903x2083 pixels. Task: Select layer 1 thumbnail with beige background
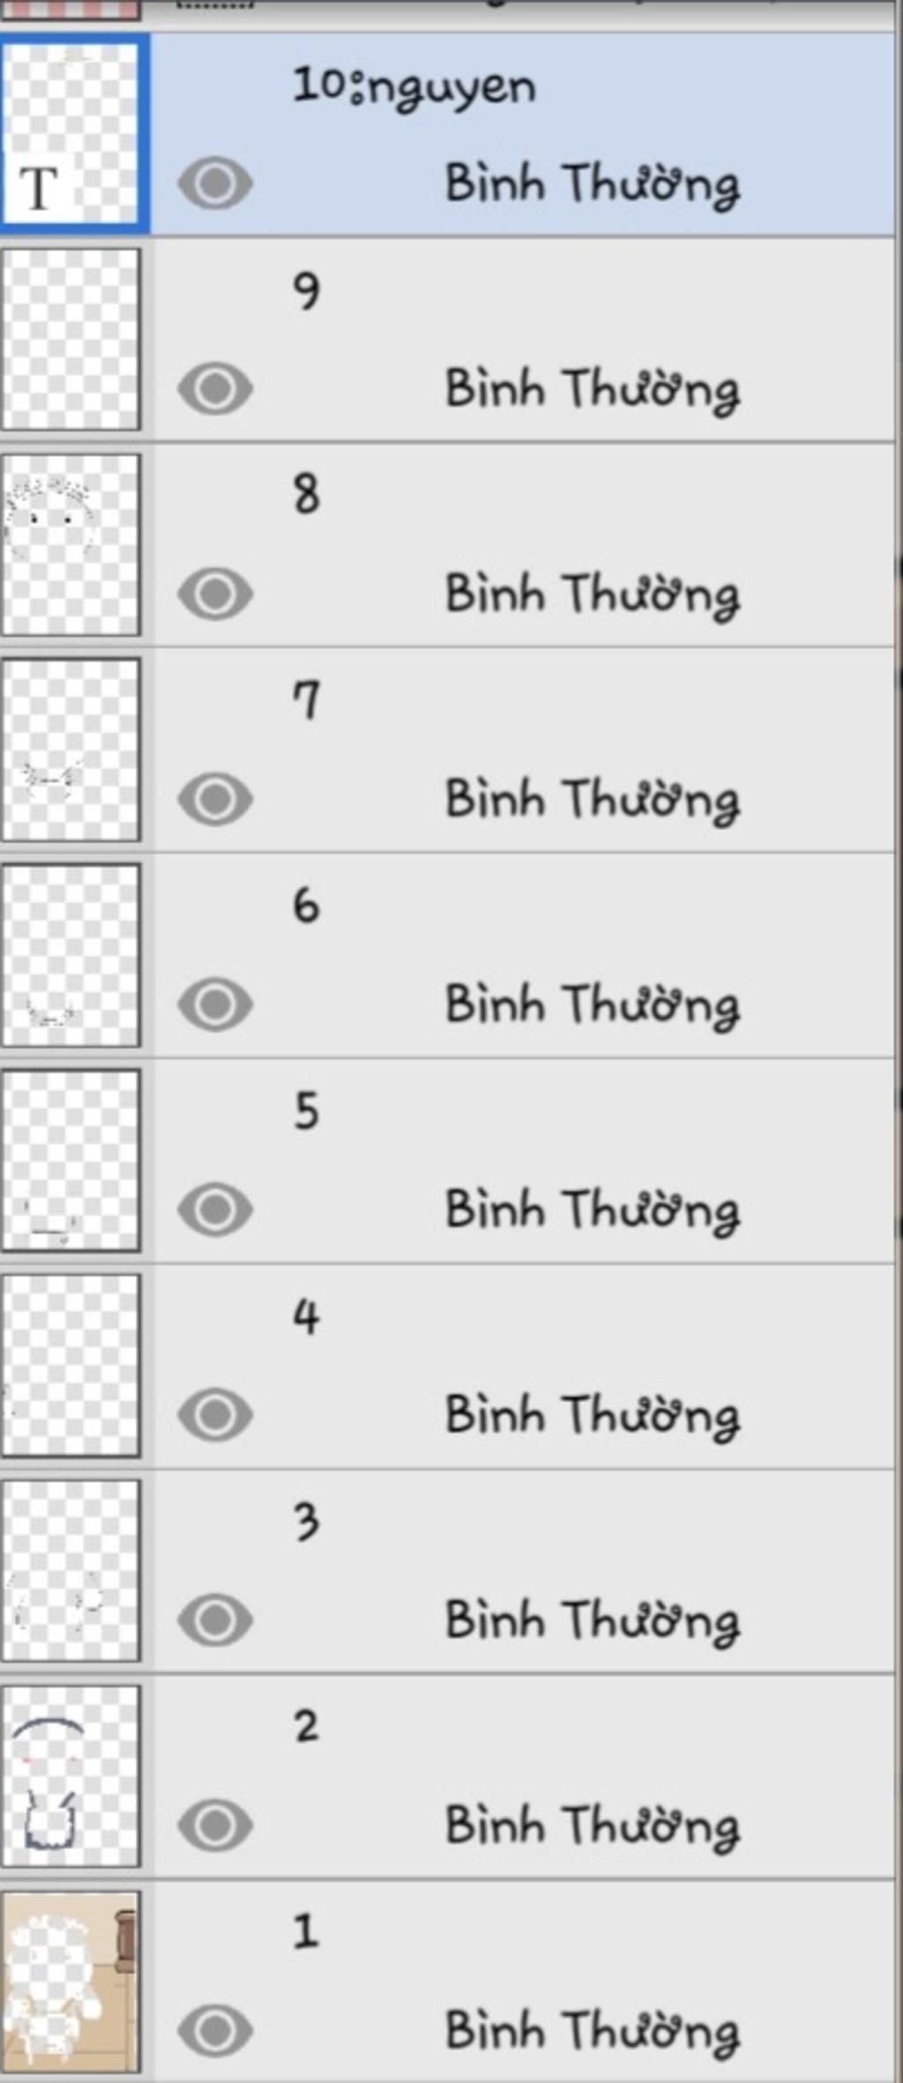tap(71, 1981)
